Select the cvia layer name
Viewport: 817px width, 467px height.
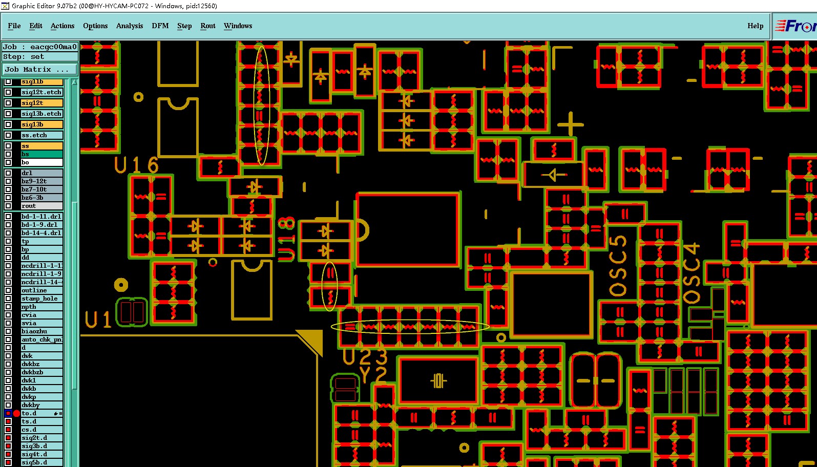coord(41,315)
